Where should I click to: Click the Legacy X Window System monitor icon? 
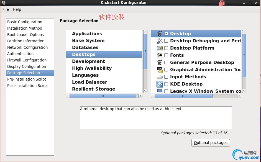coord(160,91)
